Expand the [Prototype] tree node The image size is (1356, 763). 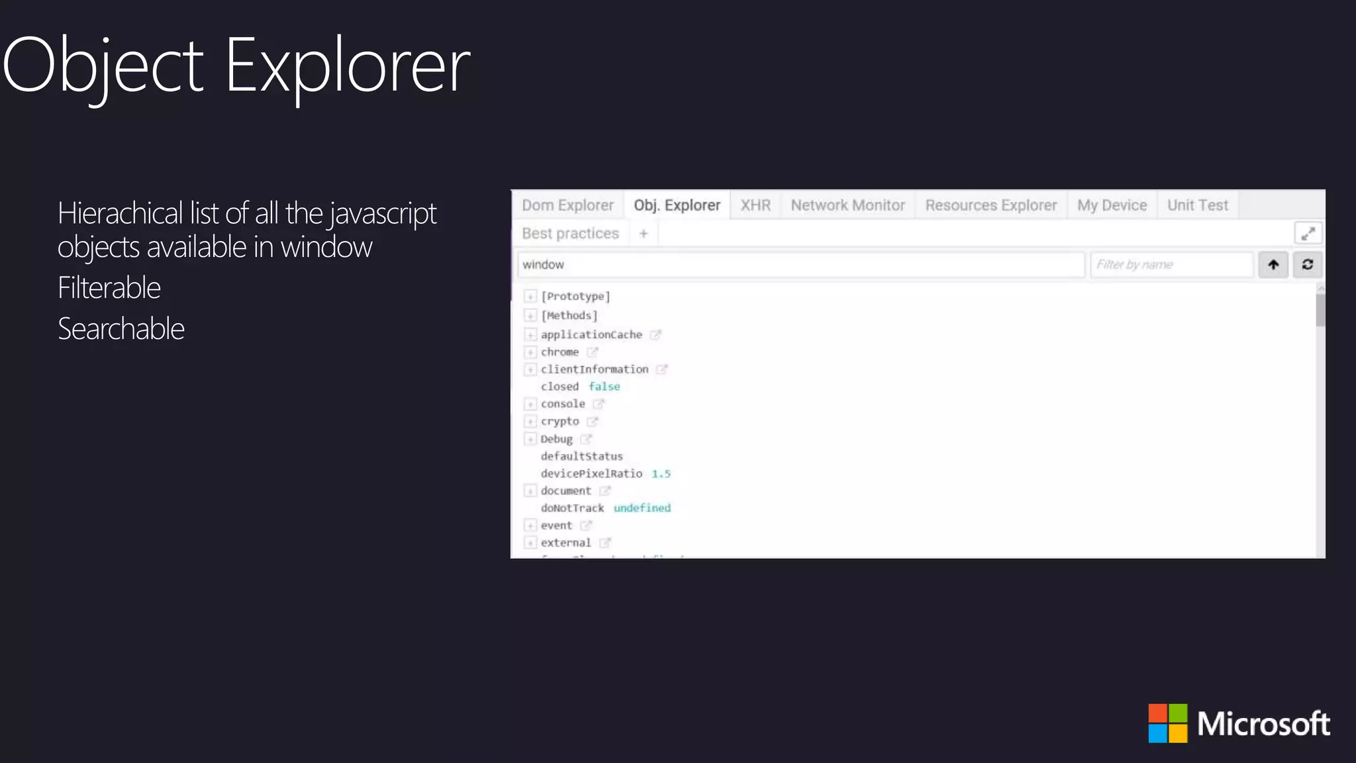530,296
